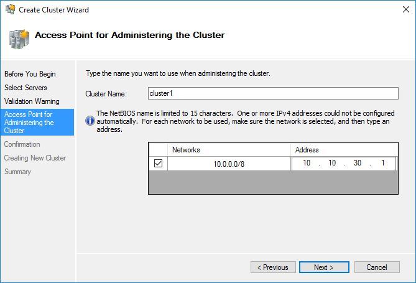Click the Creating New Cluster step

pos(35,158)
